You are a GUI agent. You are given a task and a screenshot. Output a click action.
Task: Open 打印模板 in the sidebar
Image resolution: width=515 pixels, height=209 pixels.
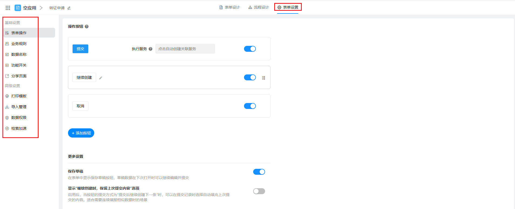[19, 96]
